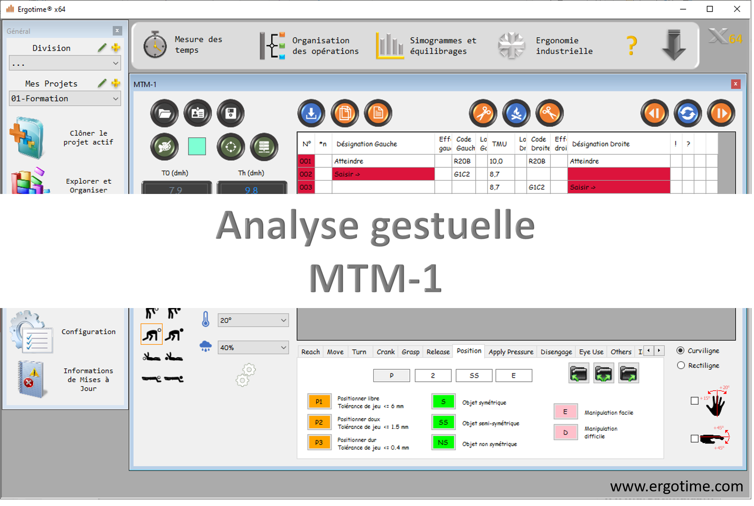
Task: Click the open folder round button
Action: pyautogui.click(x=164, y=114)
